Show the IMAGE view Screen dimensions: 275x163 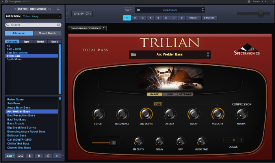coord(154,94)
